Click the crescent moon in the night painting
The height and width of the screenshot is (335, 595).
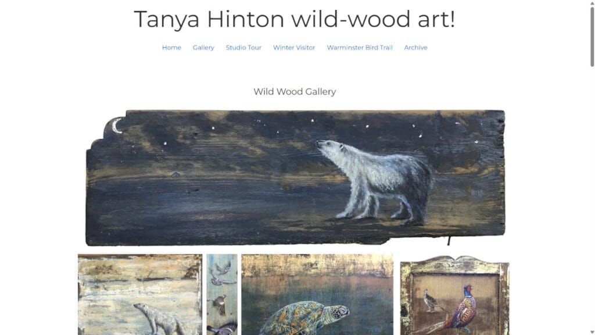(x=117, y=126)
